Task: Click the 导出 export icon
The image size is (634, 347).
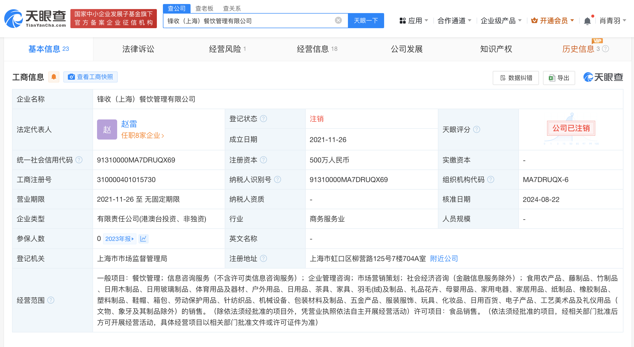Action: (552, 78)
